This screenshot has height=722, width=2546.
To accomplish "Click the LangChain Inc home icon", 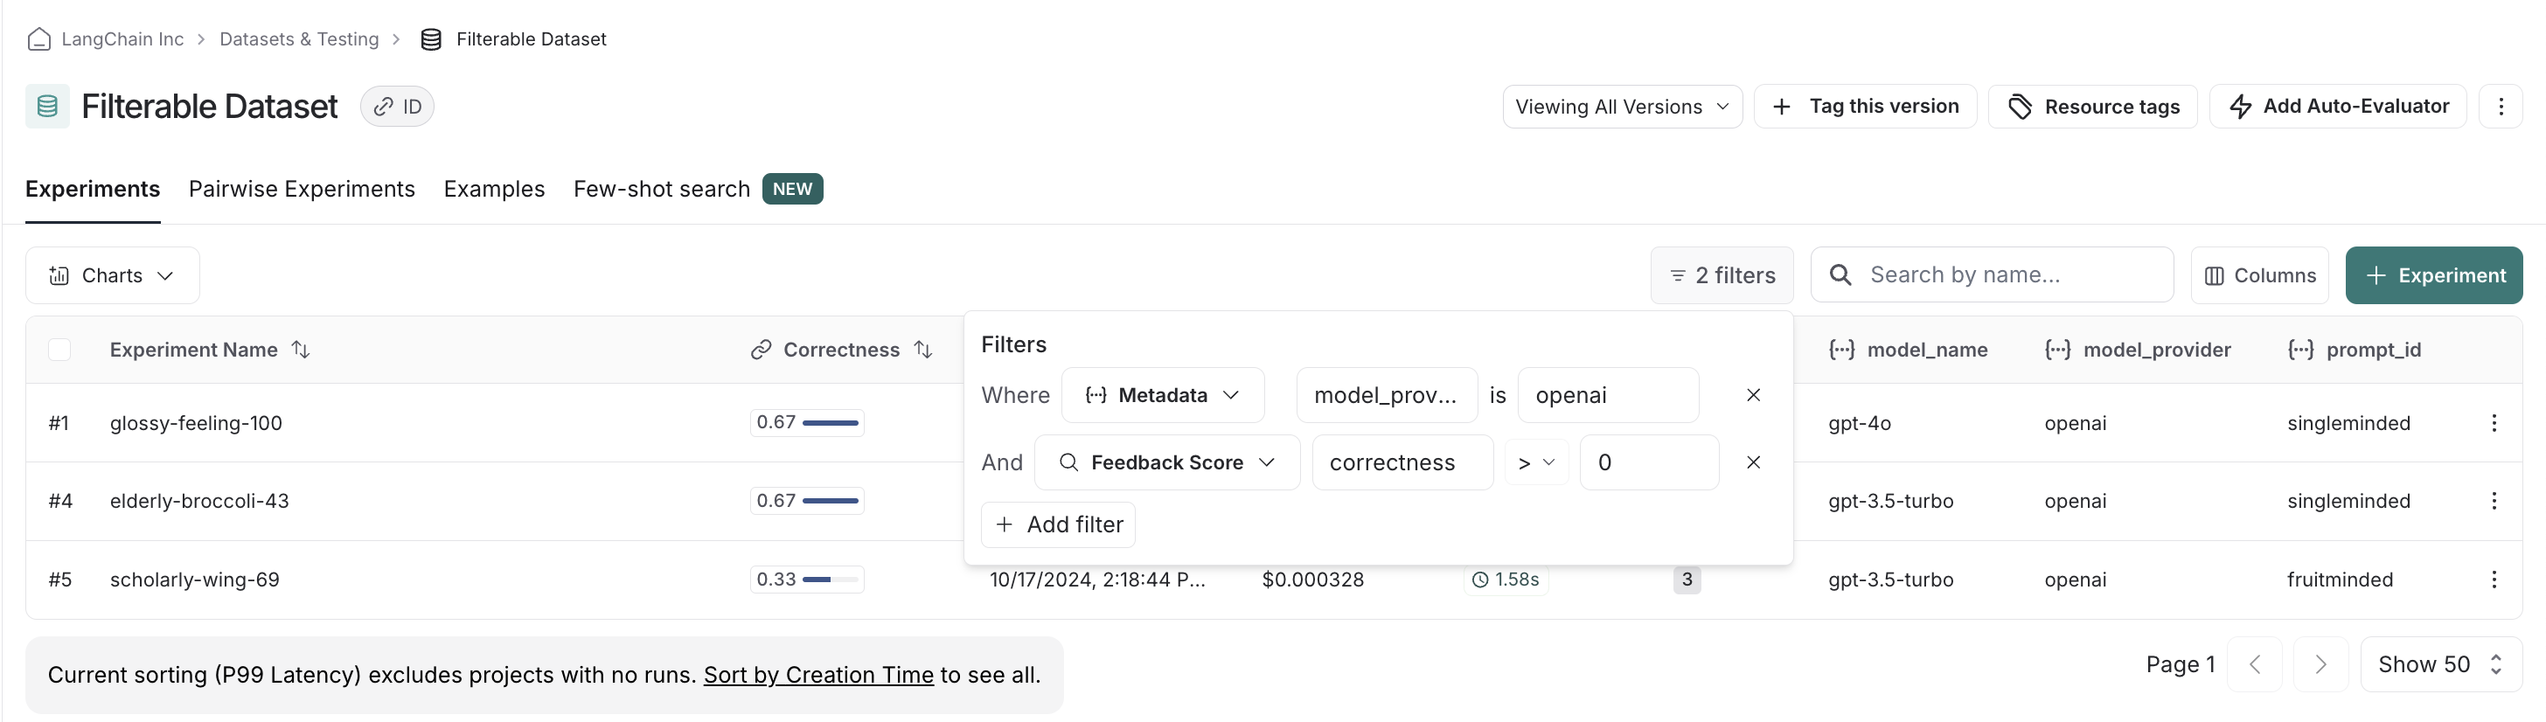I will point(38,39).
